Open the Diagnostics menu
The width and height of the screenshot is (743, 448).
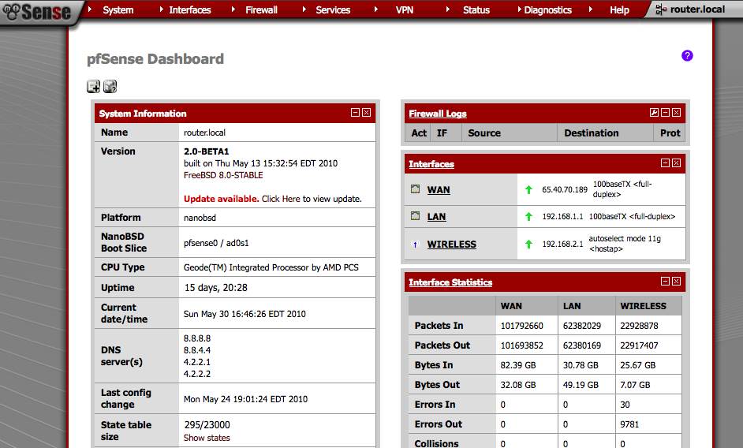[x=547, y=10]
